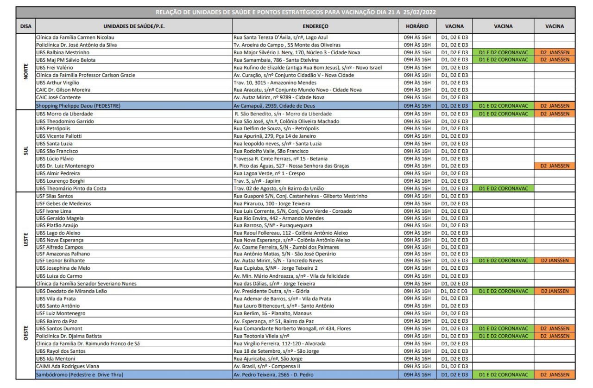593x388 pixels.
Task: Select green Coronavac cell in UBS Balbina Mestrinho row
Action: point(503,52)
